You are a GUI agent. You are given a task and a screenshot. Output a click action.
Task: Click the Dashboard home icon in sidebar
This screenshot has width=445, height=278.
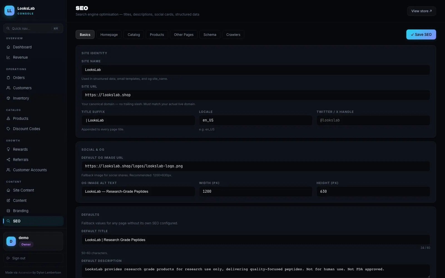(x=8, y=47)
